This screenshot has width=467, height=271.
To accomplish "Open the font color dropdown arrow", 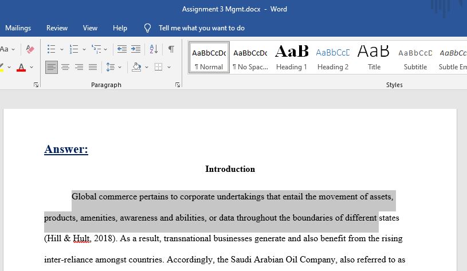I will coord(32,67).
